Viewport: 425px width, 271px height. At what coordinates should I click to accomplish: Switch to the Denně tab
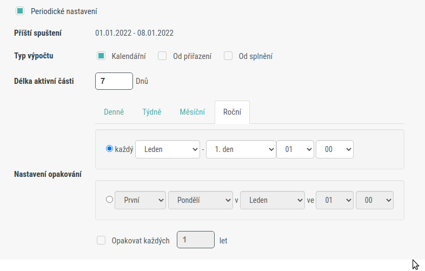(114, 112)
